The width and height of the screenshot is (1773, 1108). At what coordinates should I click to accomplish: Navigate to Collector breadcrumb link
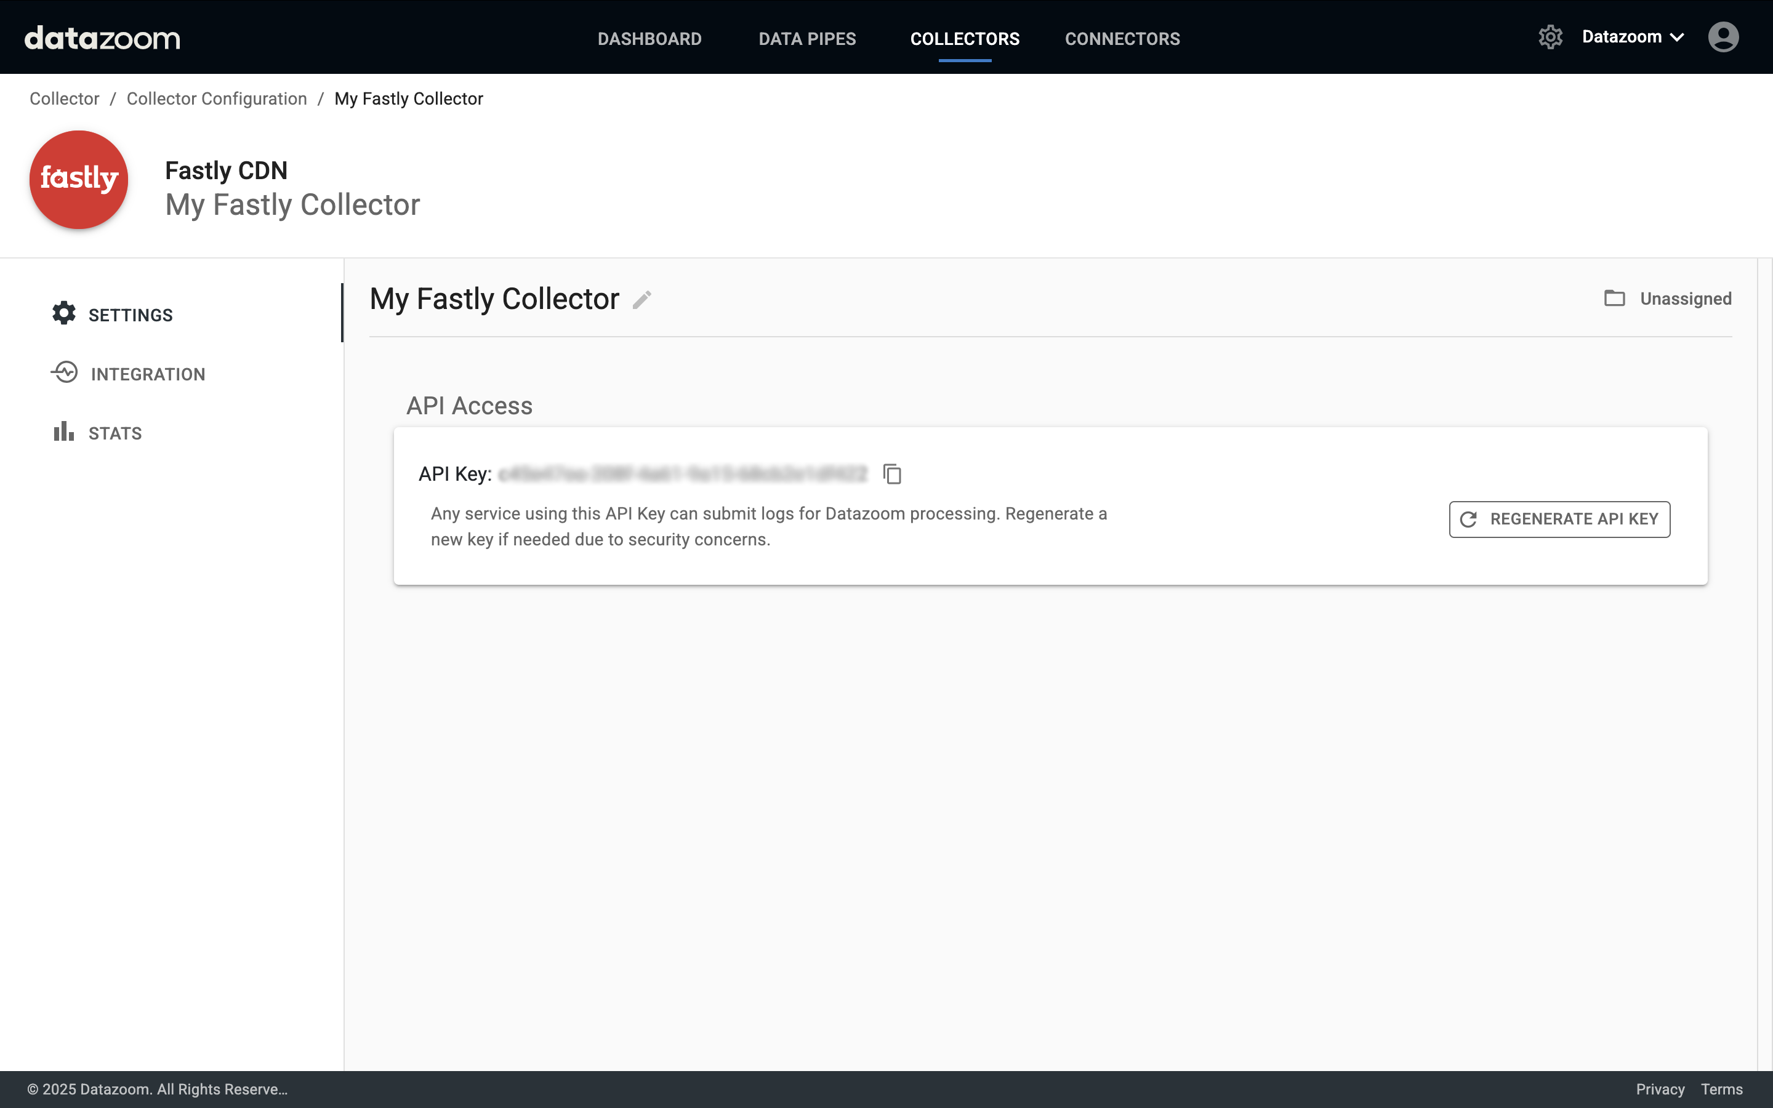(65, 99)
